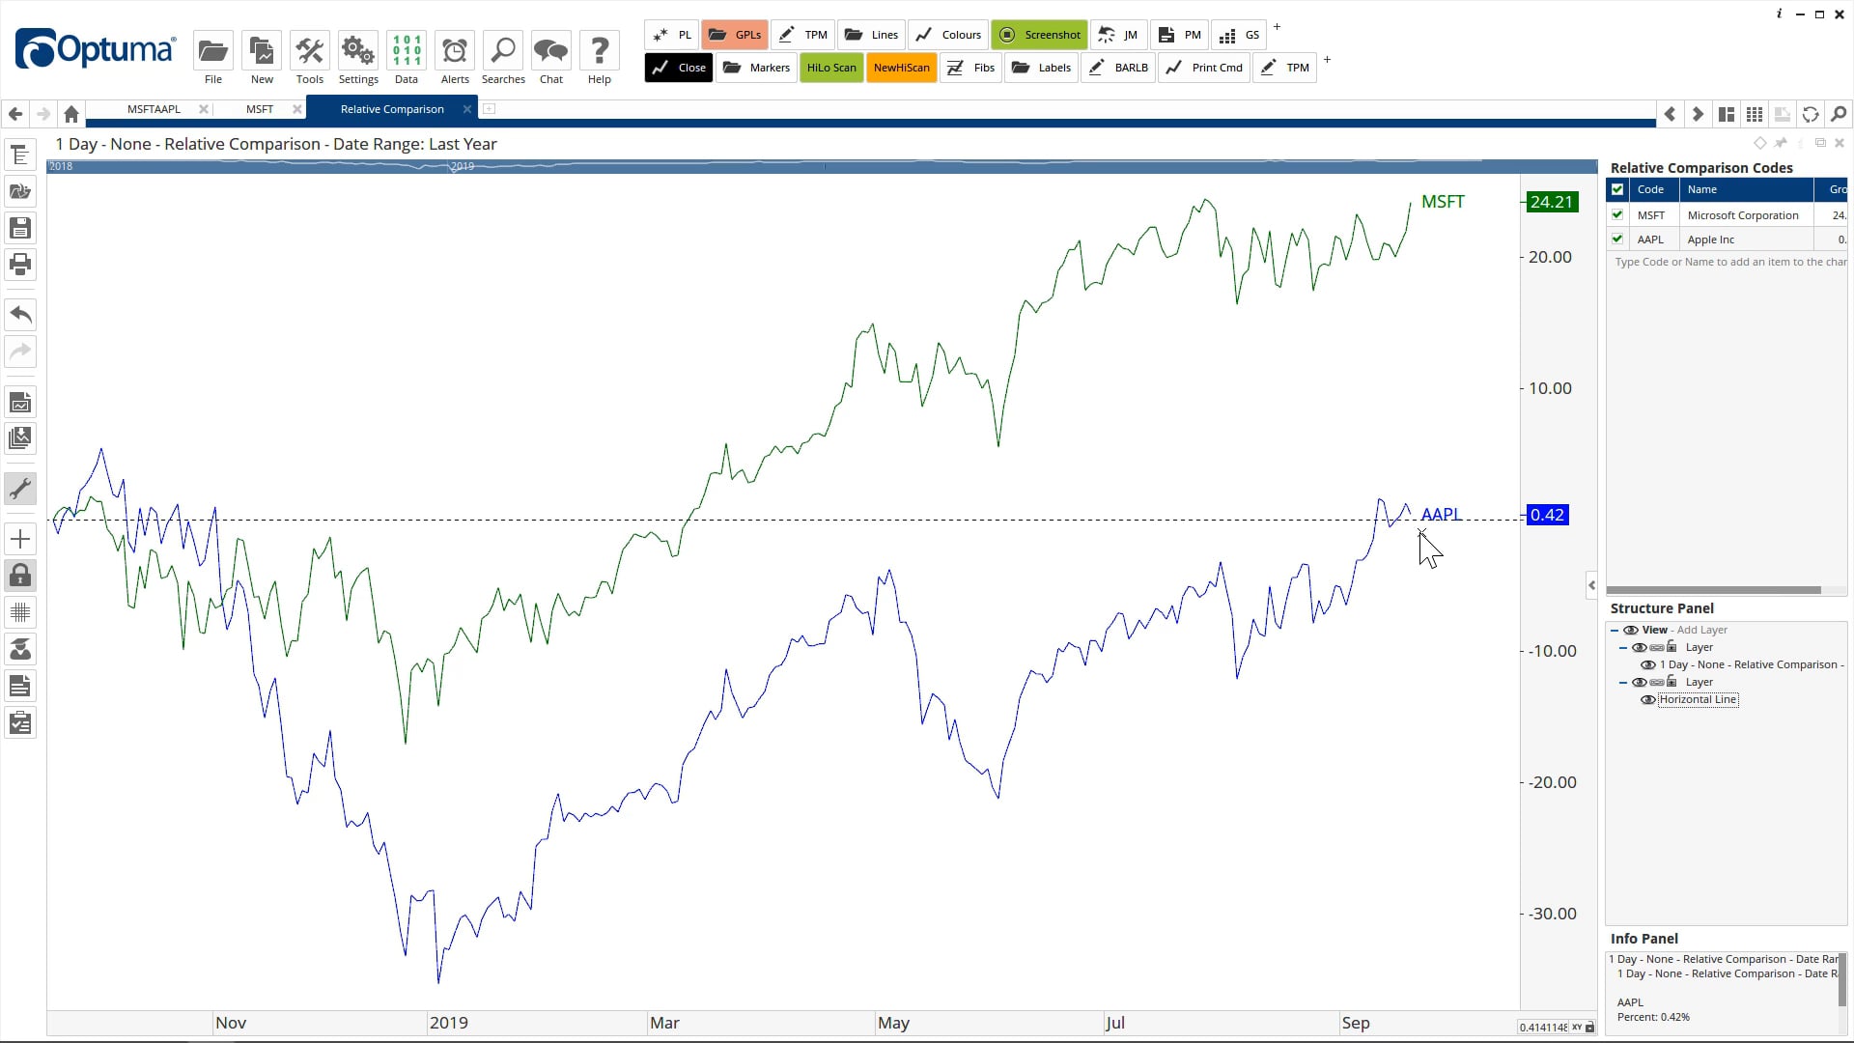Open the Help question mark icon

pos(599,50)
